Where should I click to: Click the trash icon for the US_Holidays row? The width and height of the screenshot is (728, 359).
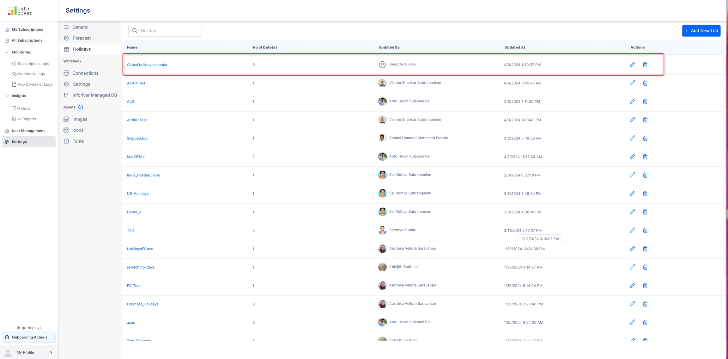pos(645,194)
